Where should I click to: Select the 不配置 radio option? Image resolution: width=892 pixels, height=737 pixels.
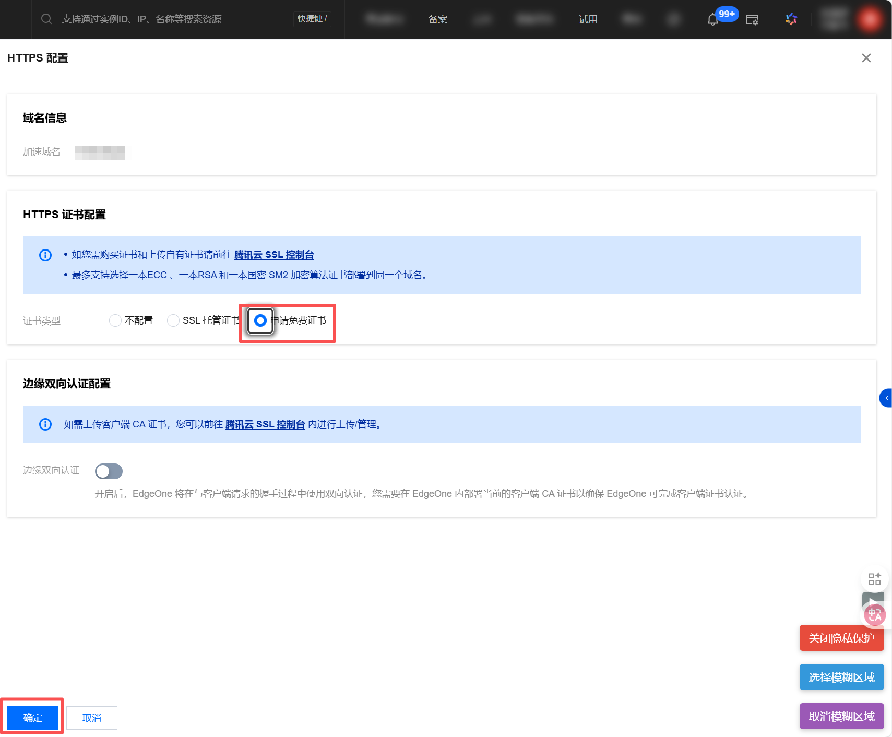(x=115, y=320)
